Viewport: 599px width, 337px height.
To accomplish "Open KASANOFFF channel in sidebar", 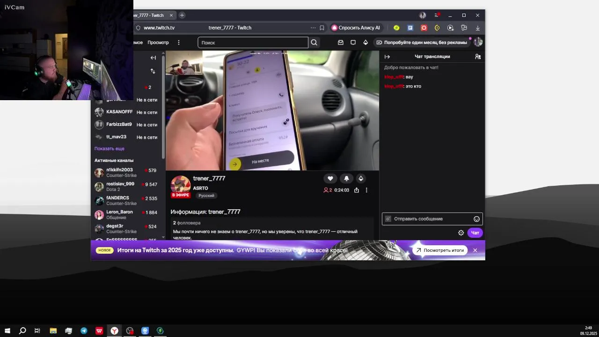I will [x=126, y=112].
